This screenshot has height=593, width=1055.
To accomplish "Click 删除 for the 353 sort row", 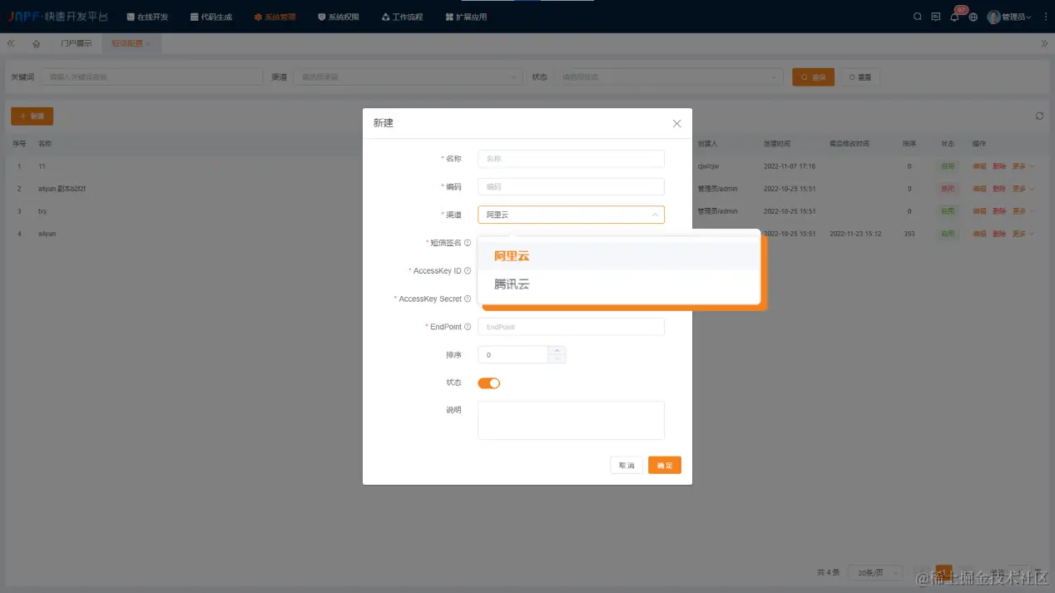I will pos(999,234).
